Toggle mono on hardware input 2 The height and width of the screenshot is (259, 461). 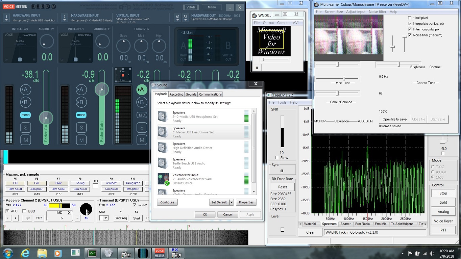[81, 115]
